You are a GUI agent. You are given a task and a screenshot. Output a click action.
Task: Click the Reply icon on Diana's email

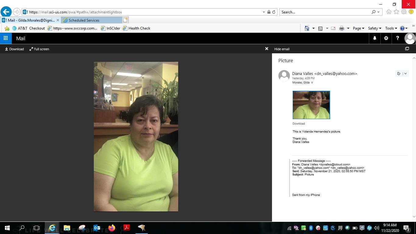tap(398, 73)
